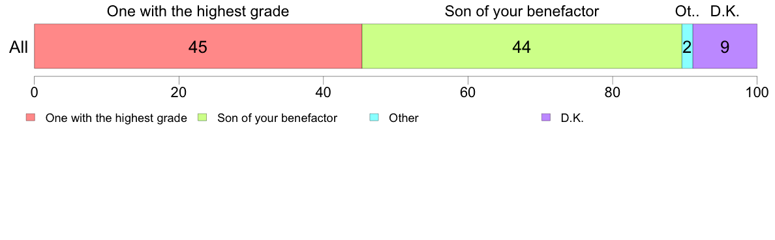Screen dimensions: 775x240
Task: Click the 'One with the highest grade' header above bar
Action: [x=198, y=11]
